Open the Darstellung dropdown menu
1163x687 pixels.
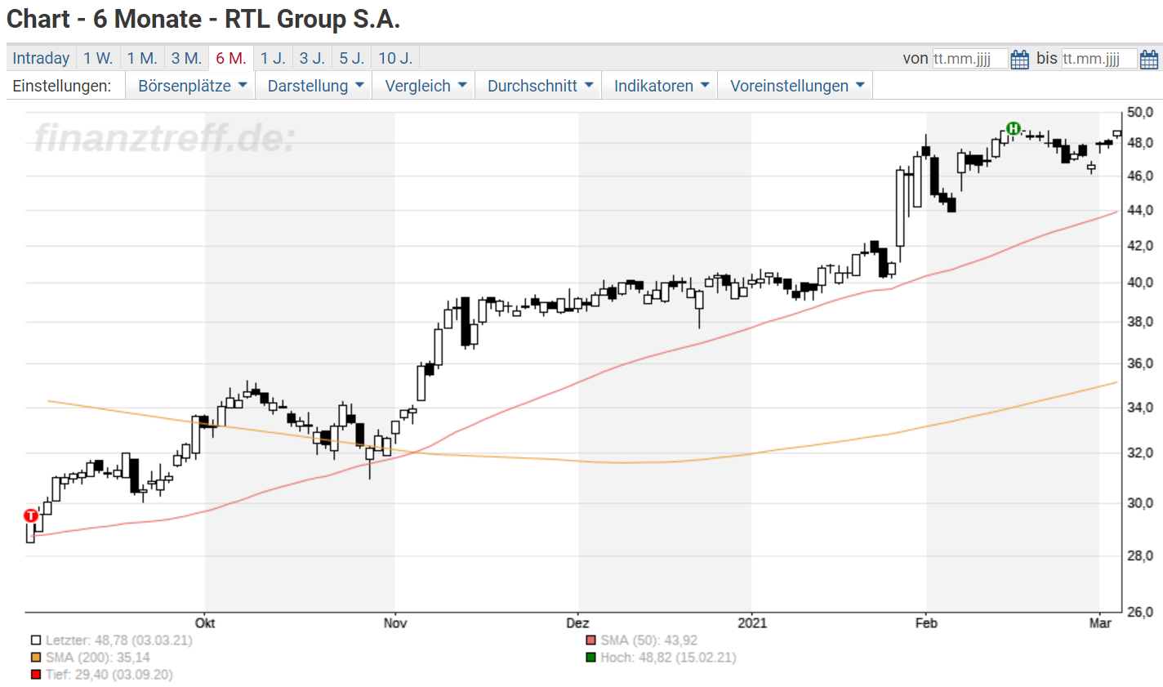pyautogui.click(x=315, y=86)
